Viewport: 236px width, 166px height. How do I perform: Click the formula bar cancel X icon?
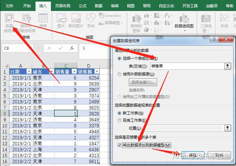tap(49, 48)
